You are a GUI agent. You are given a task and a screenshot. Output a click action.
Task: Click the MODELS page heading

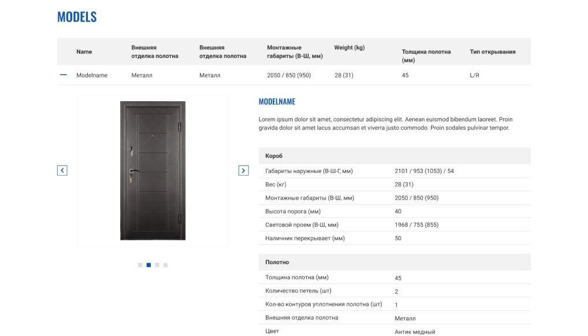click(77, 17)
